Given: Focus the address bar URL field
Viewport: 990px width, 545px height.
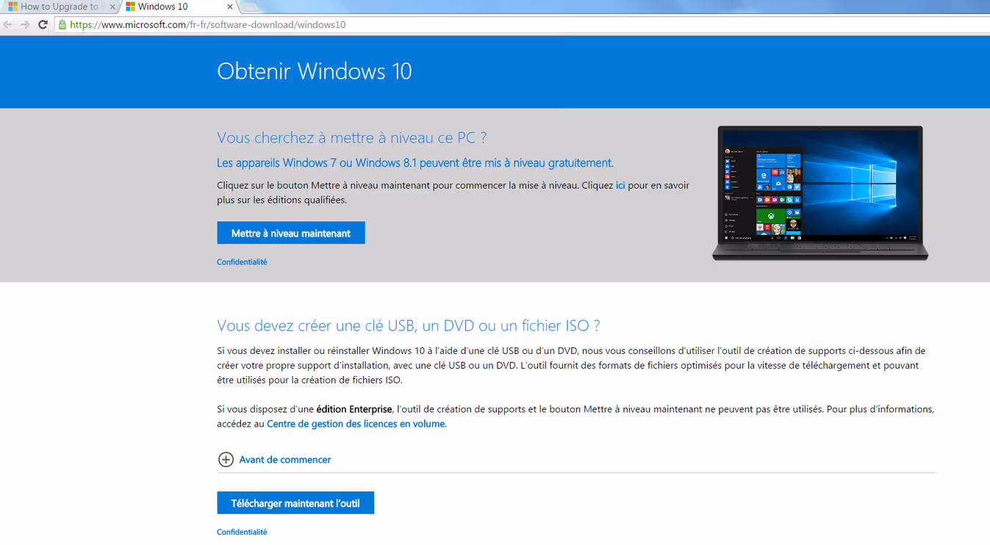Looking at the screenshot, I should [x=441, y=25].
